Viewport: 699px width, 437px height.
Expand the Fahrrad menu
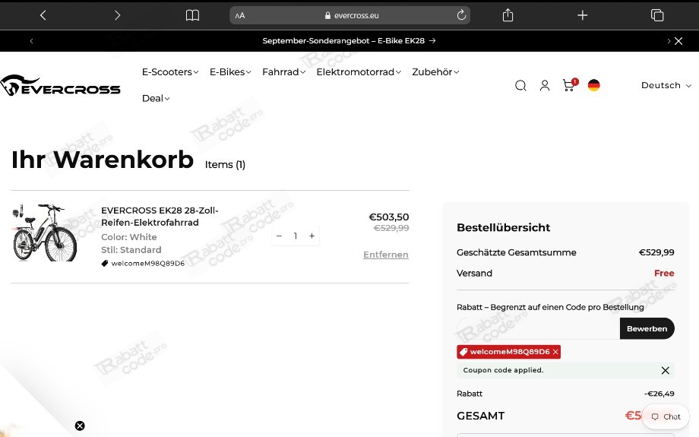coord(283,71)
